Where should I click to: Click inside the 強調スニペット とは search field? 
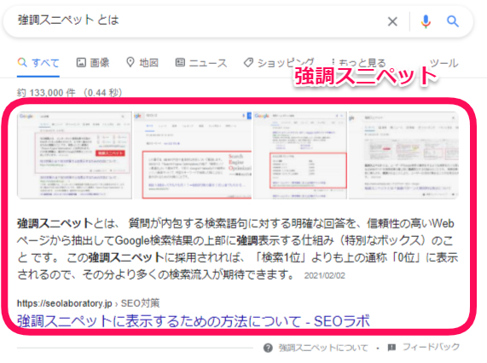(x=199, y=20)
